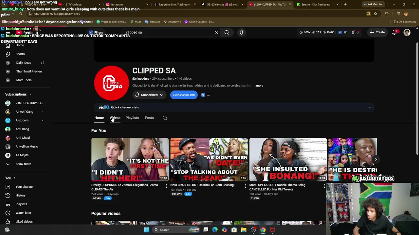
Task: Open the Maps bookmark
Action: pos(136,22)
